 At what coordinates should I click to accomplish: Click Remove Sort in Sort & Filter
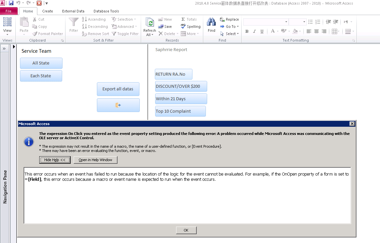click(96, 34)
